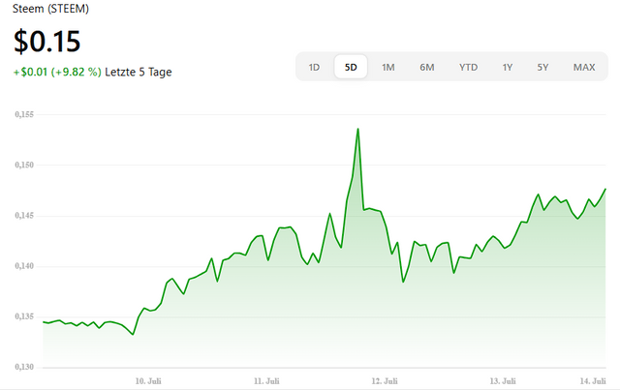Image resolution: width=620 pixels, height=390 pixels.
Task: Click the '10. Juli' date label
Action: (x=148, y=381)
